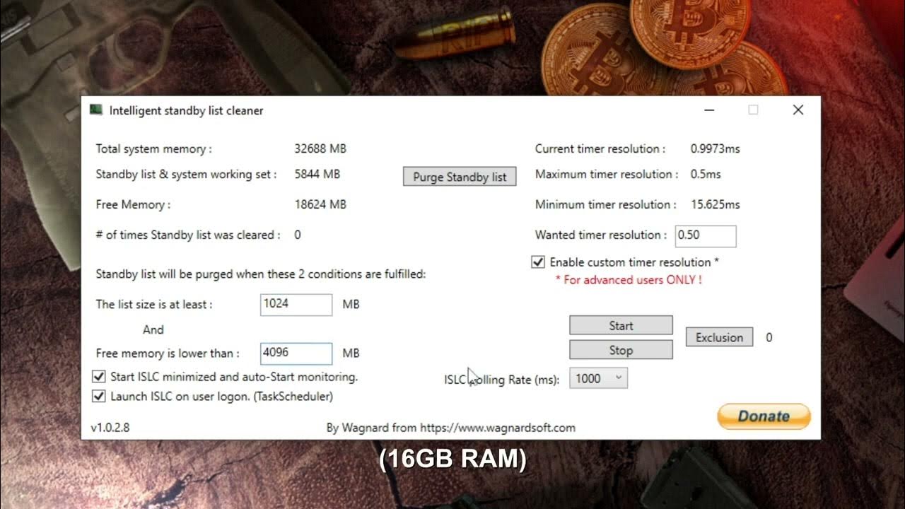Click the 'For advanced users ONLY' warning
The width and height of the screenshot is (905, 509).
629,280
